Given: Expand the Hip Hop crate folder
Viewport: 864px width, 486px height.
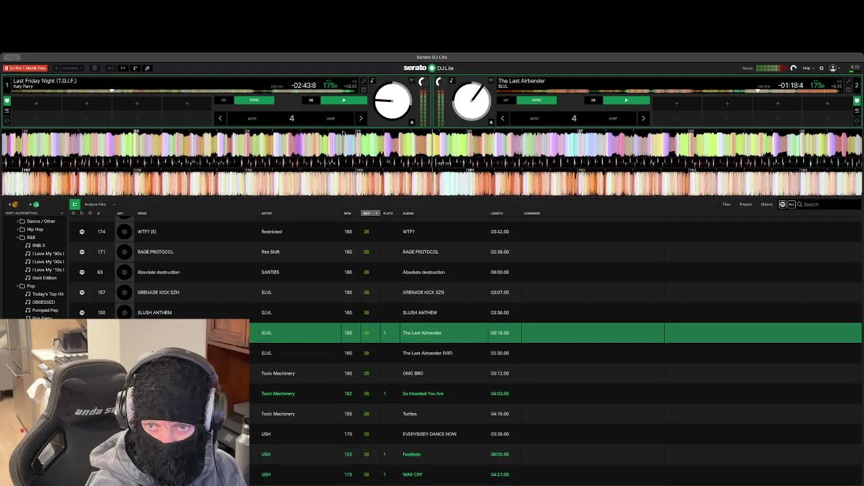Looking at the screenshot, I should [x=17, y=230].
